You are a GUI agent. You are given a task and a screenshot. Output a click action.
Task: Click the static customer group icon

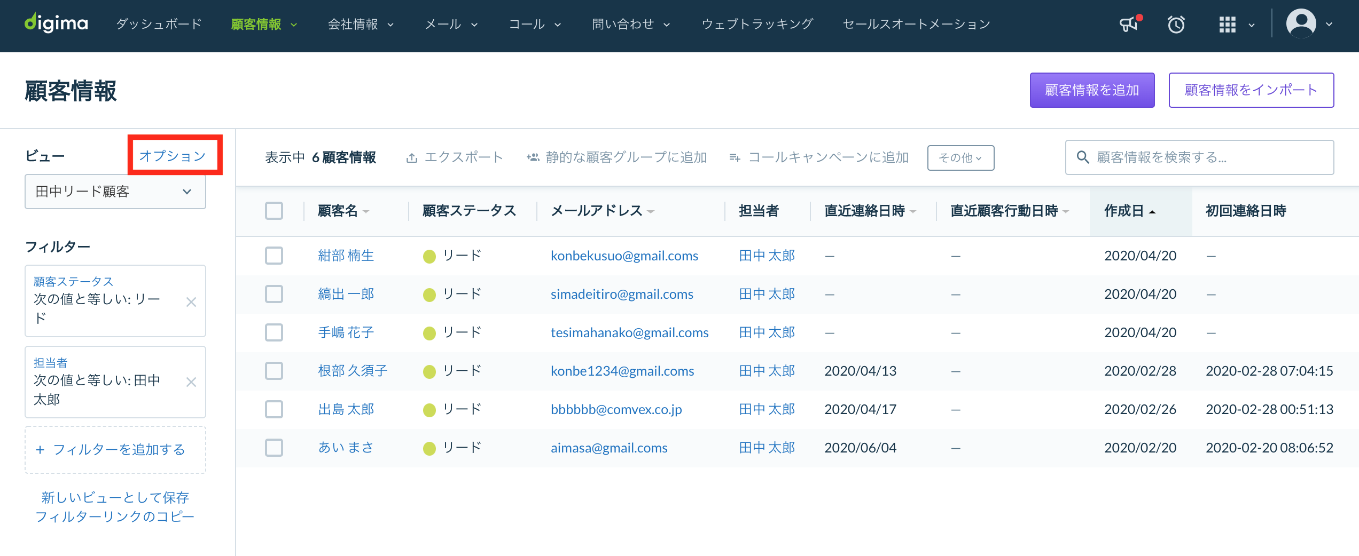point(533,157)
